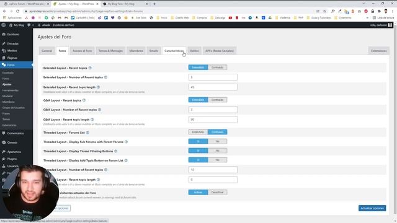The width and height of the screenshot is (397, 223).
Task: Open the comments bubble icon in admin bar
Action: tap(29, 25)
